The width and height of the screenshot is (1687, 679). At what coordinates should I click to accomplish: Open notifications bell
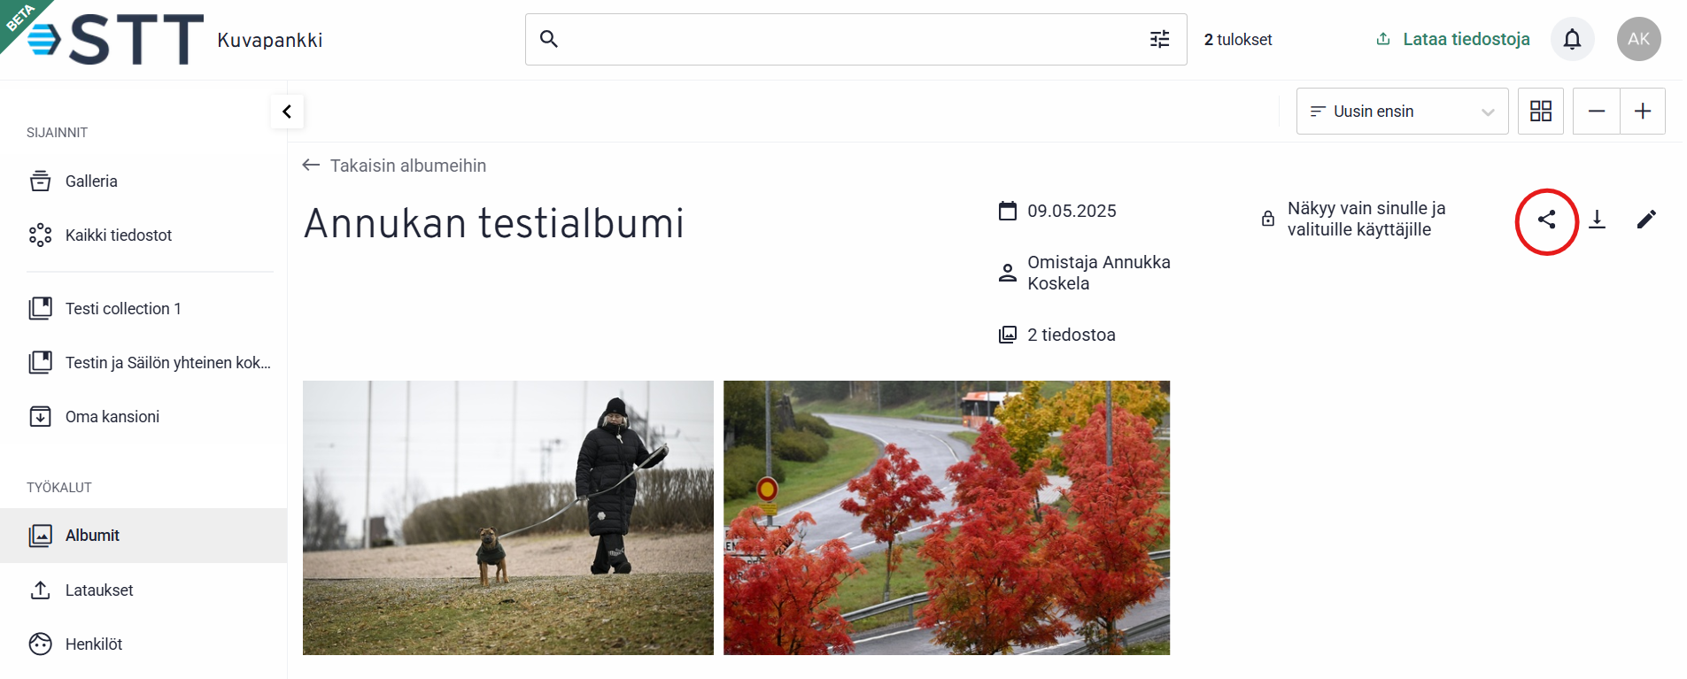[1572, 39]
